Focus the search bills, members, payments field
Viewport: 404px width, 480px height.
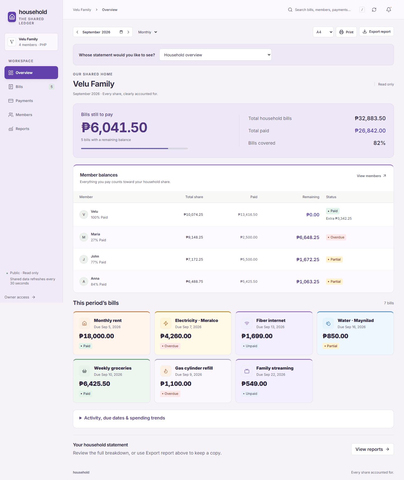click(323, 10)
